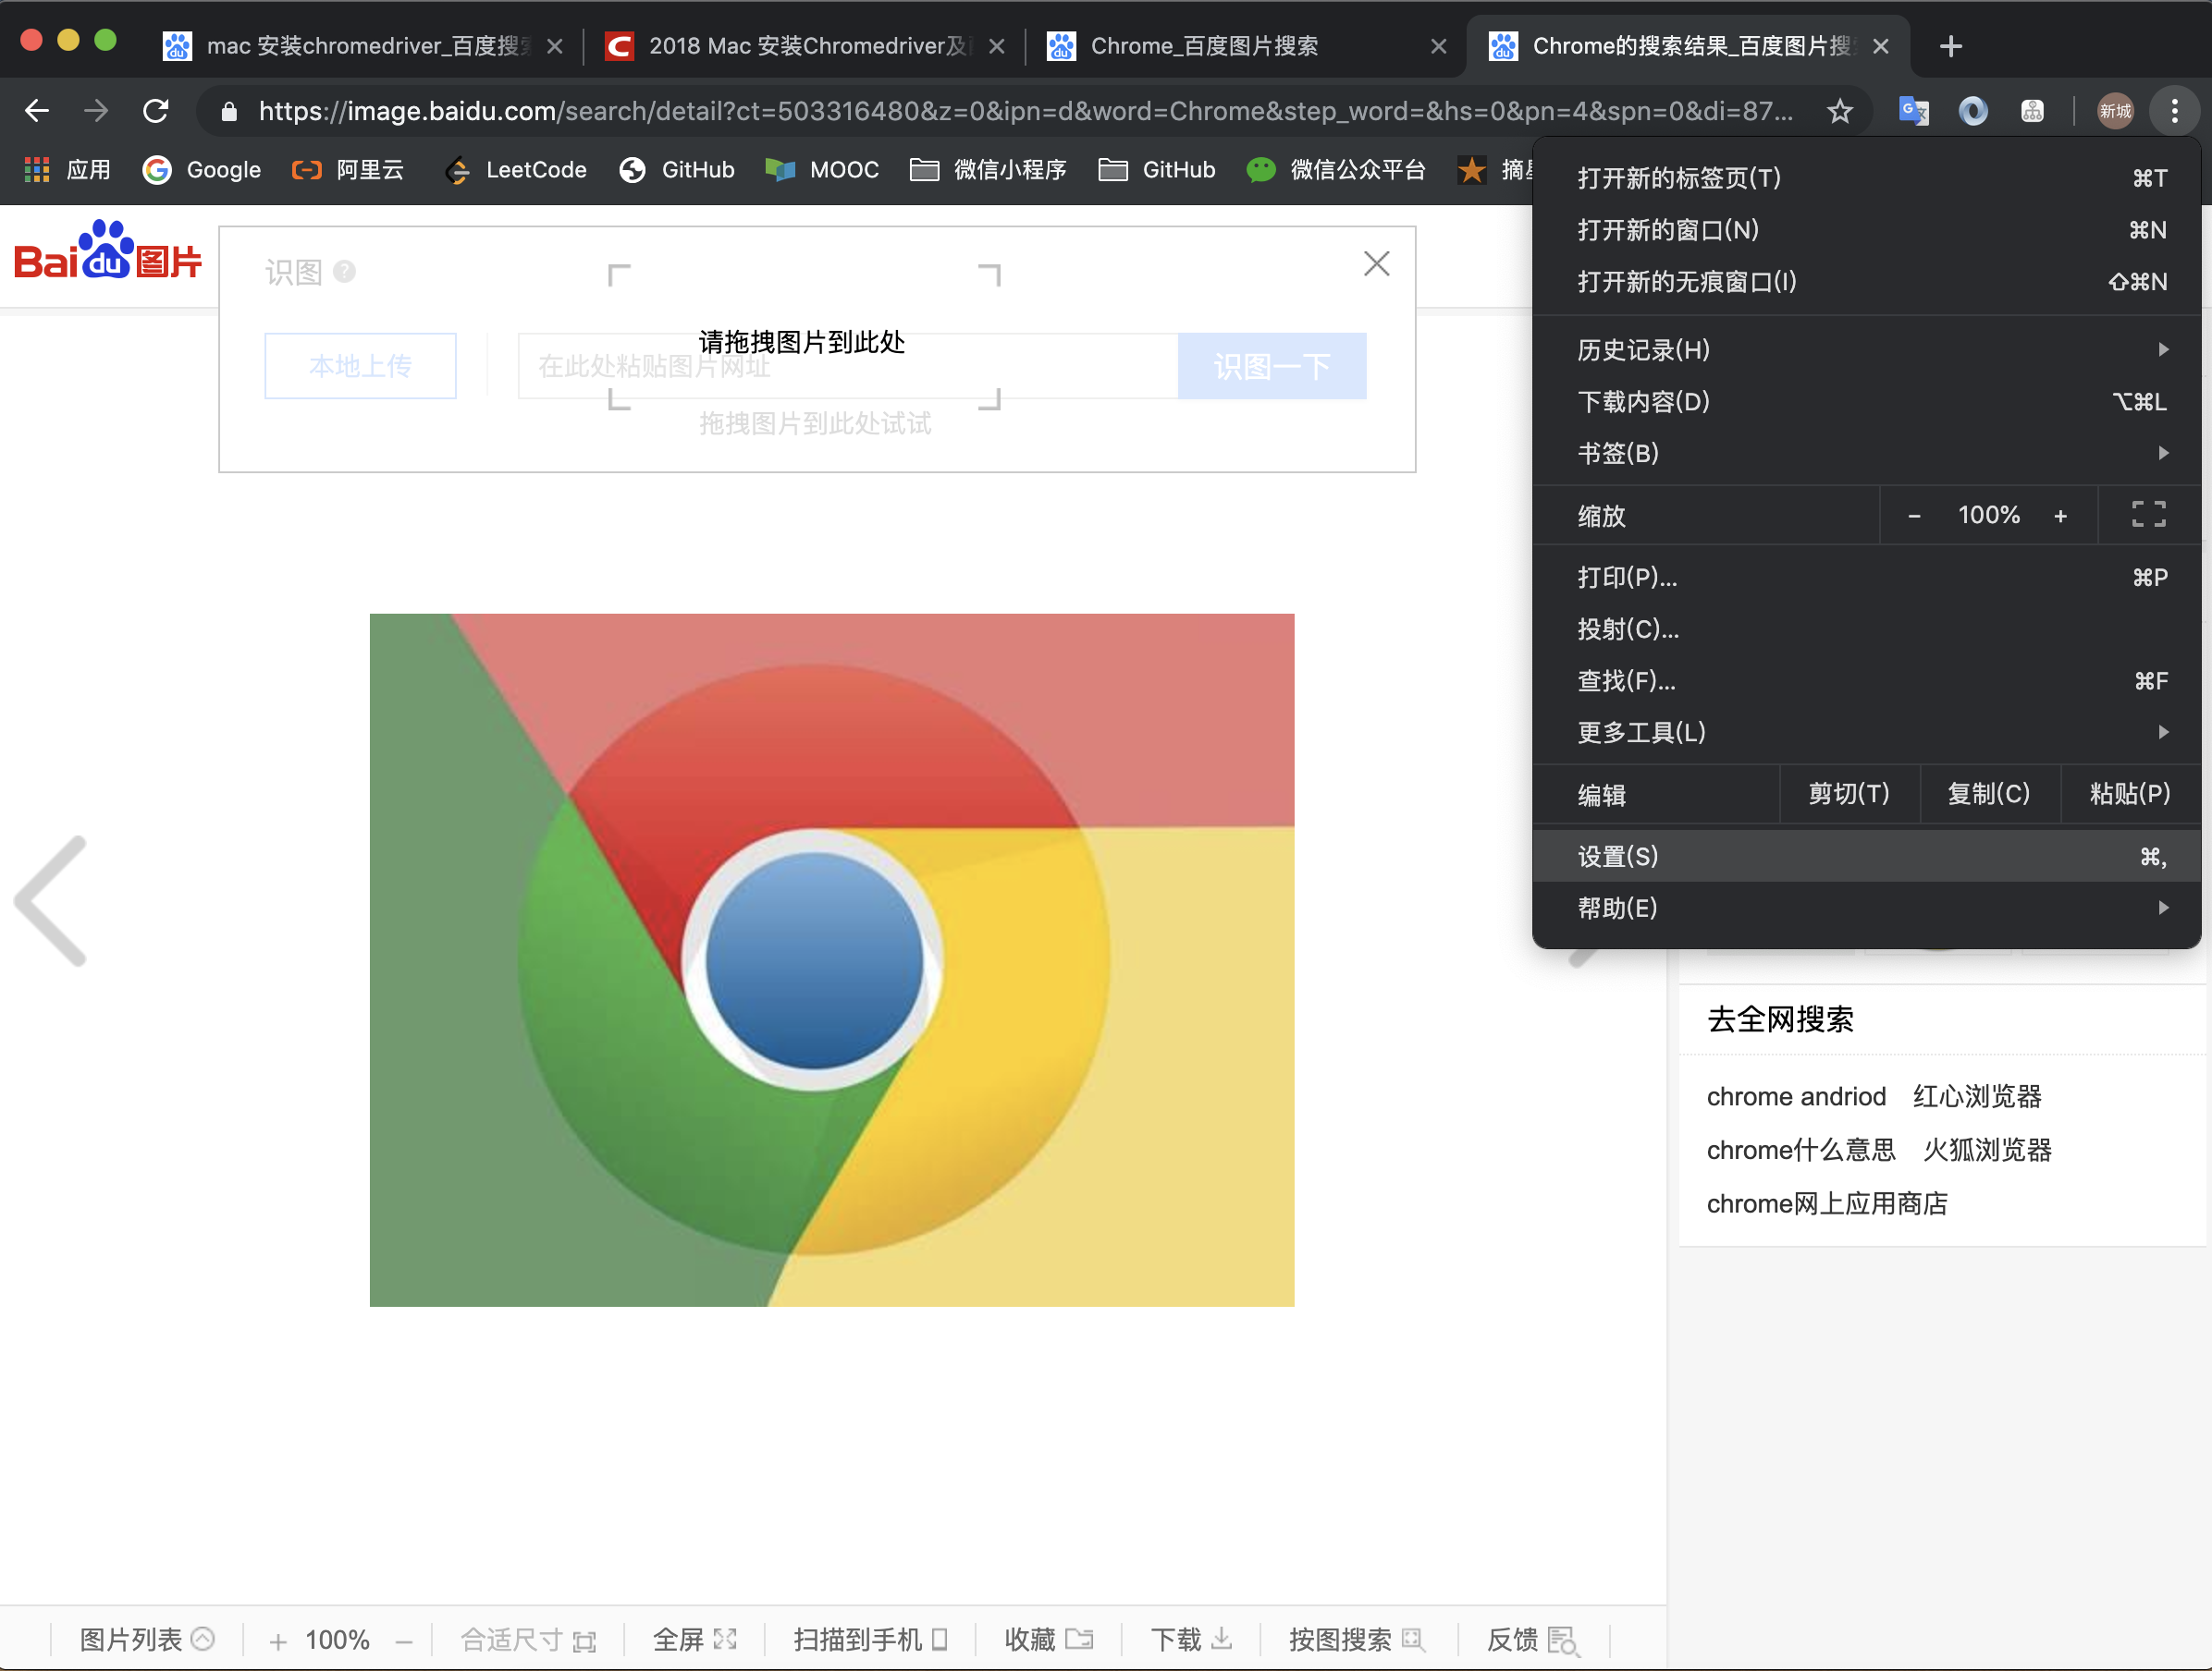The height and width of the screenshot is (1671, 2212).
Task: Click the chrome什么意思 search suggestion
Action: pyautogui.click(x=1801, y=1151)
